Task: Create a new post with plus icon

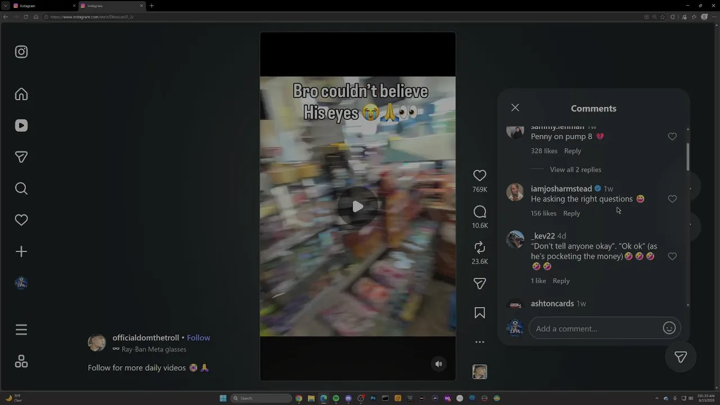Action: point(21,251)
